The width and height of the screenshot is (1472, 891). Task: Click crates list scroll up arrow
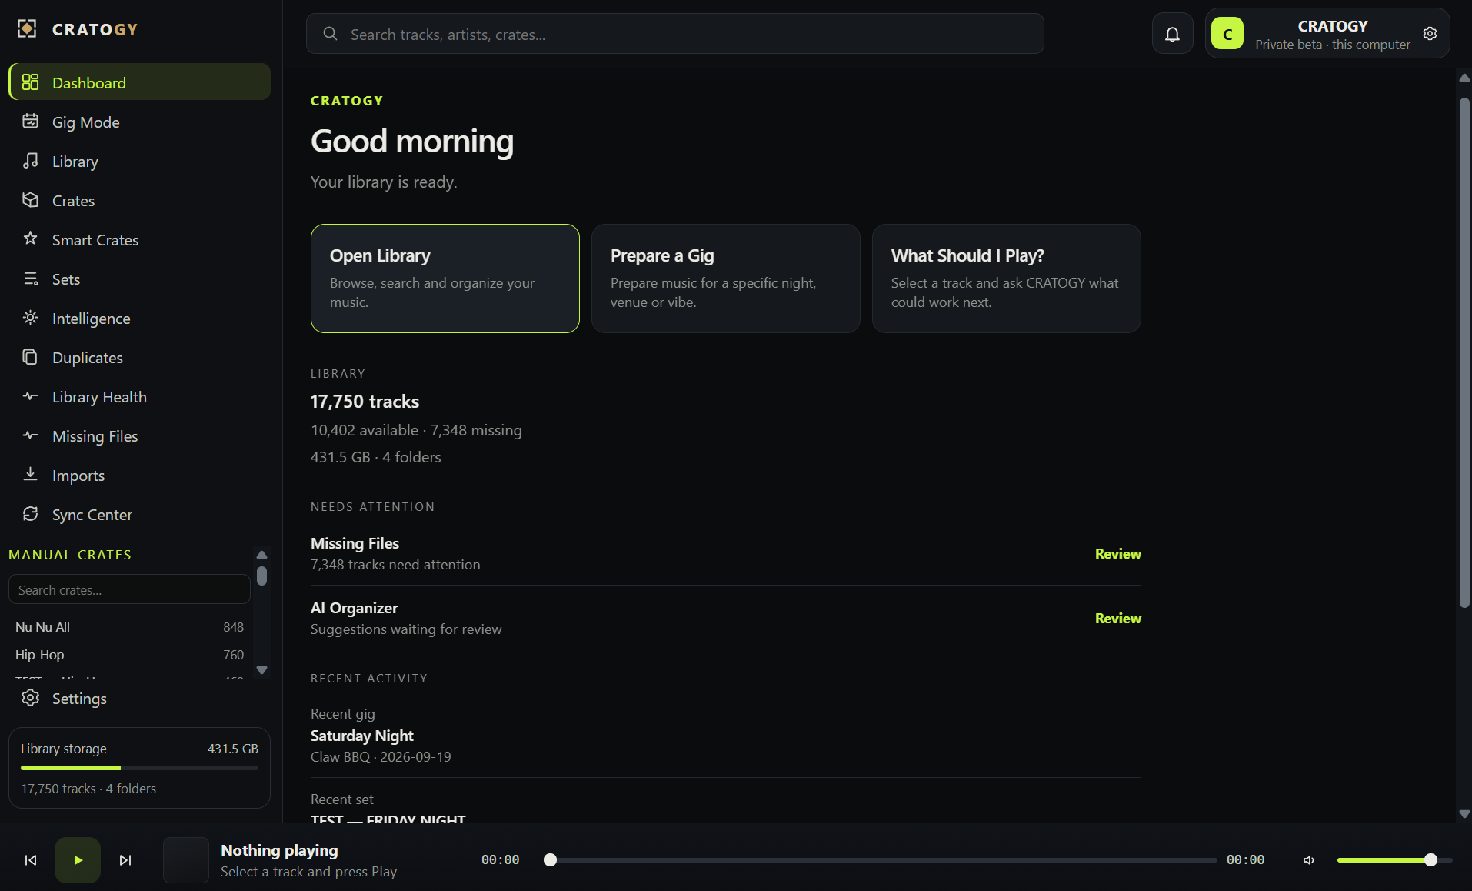[261, 554]
